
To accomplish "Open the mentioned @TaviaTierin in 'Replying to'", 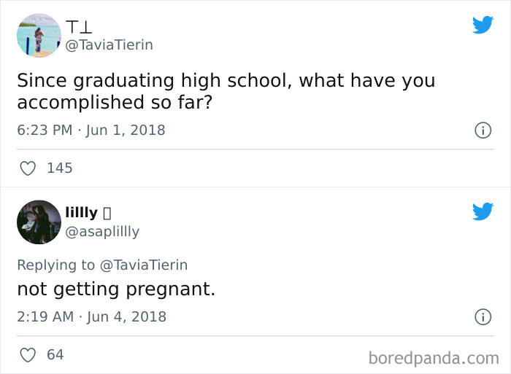I will tap(144, 265).
